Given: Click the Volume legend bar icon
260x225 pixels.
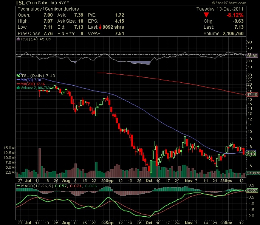Looking at the screenshot, I should 18,88.
